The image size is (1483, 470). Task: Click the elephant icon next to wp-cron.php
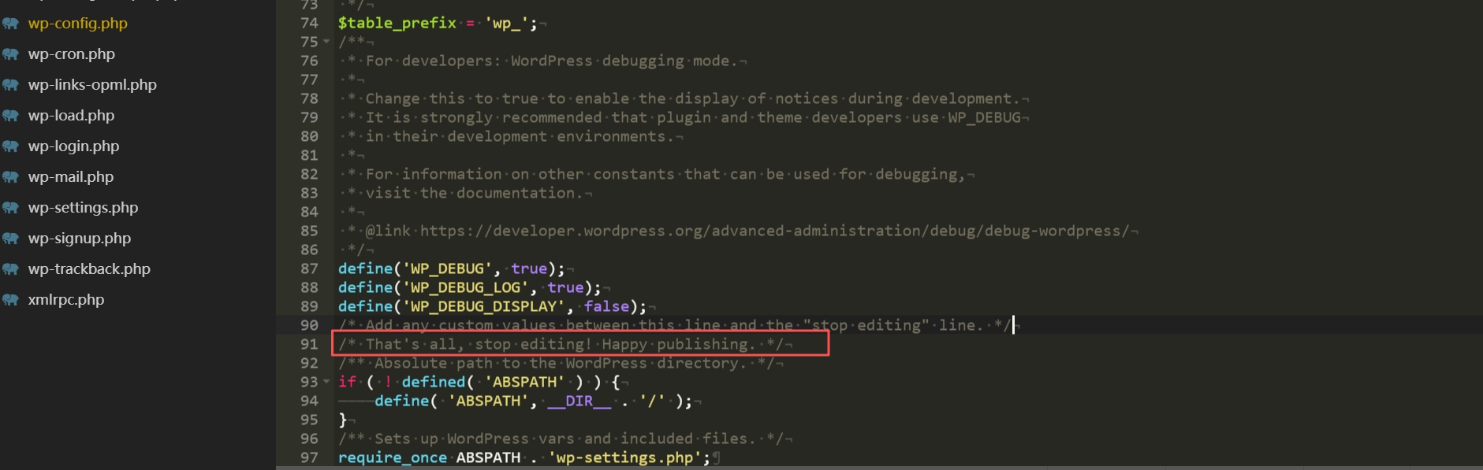[10, 54]
